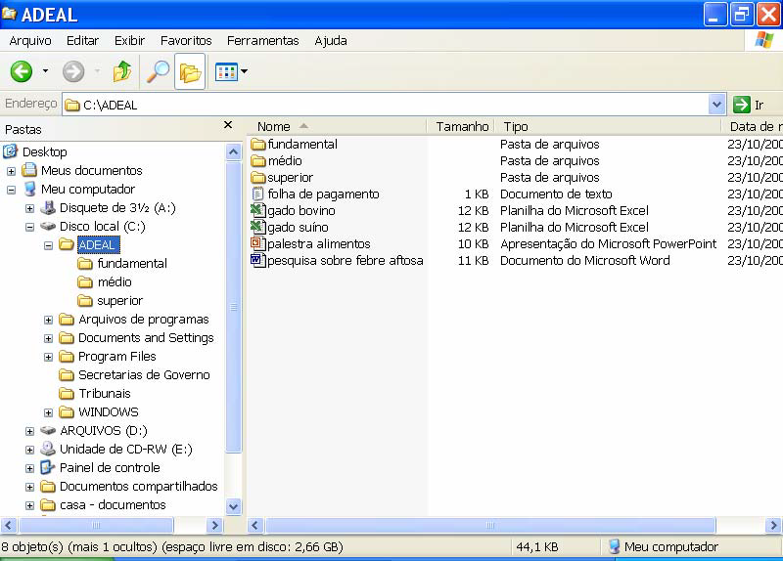Image resolution: width=783 pixels, height=561 pixels.
Task: Select folha de pagamento text document icon
Action: click(257, 194)
